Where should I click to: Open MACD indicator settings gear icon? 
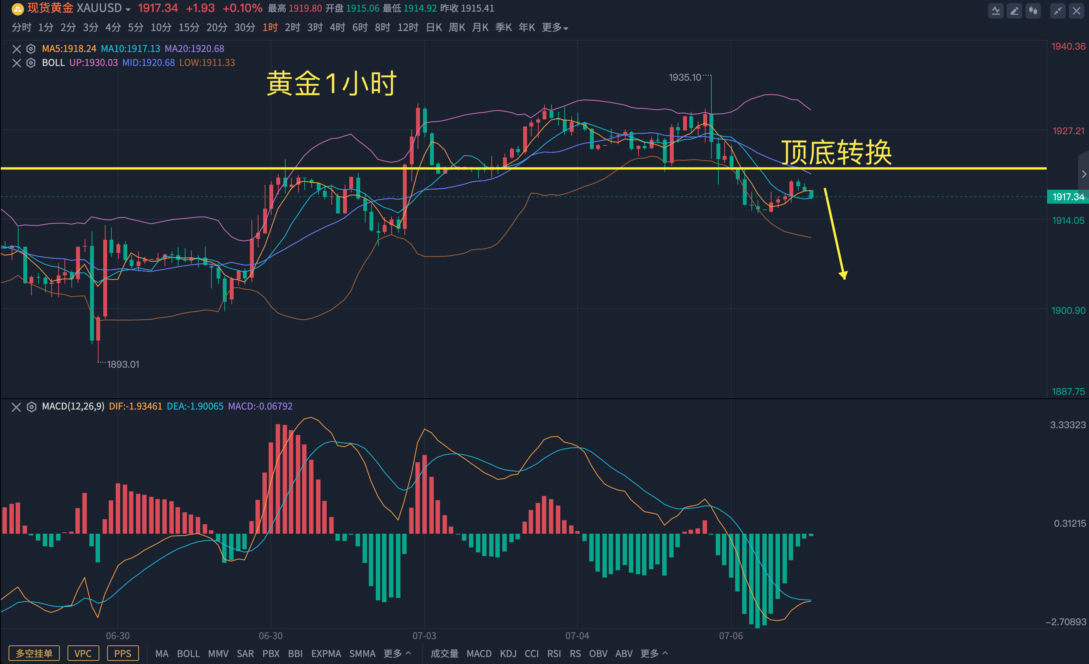[x=31, y=406]
